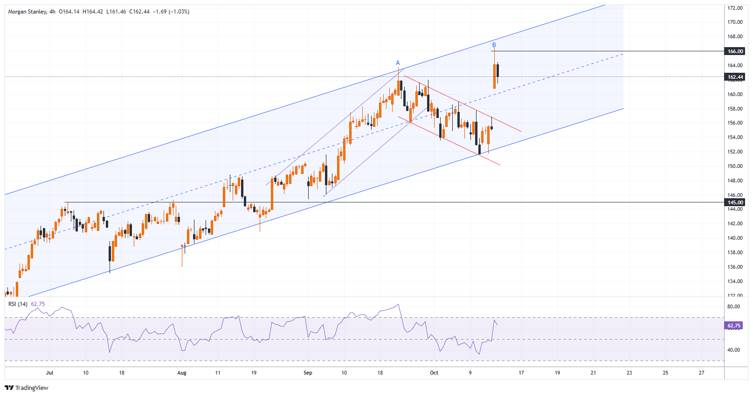The width and height of the screenshot is (753, 396).
Task: Select the point A marker label
Action: pyautogui.click(x=398, y=63)
